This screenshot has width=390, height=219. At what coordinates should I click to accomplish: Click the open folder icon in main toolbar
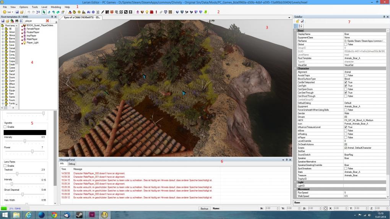coord(22,12)
